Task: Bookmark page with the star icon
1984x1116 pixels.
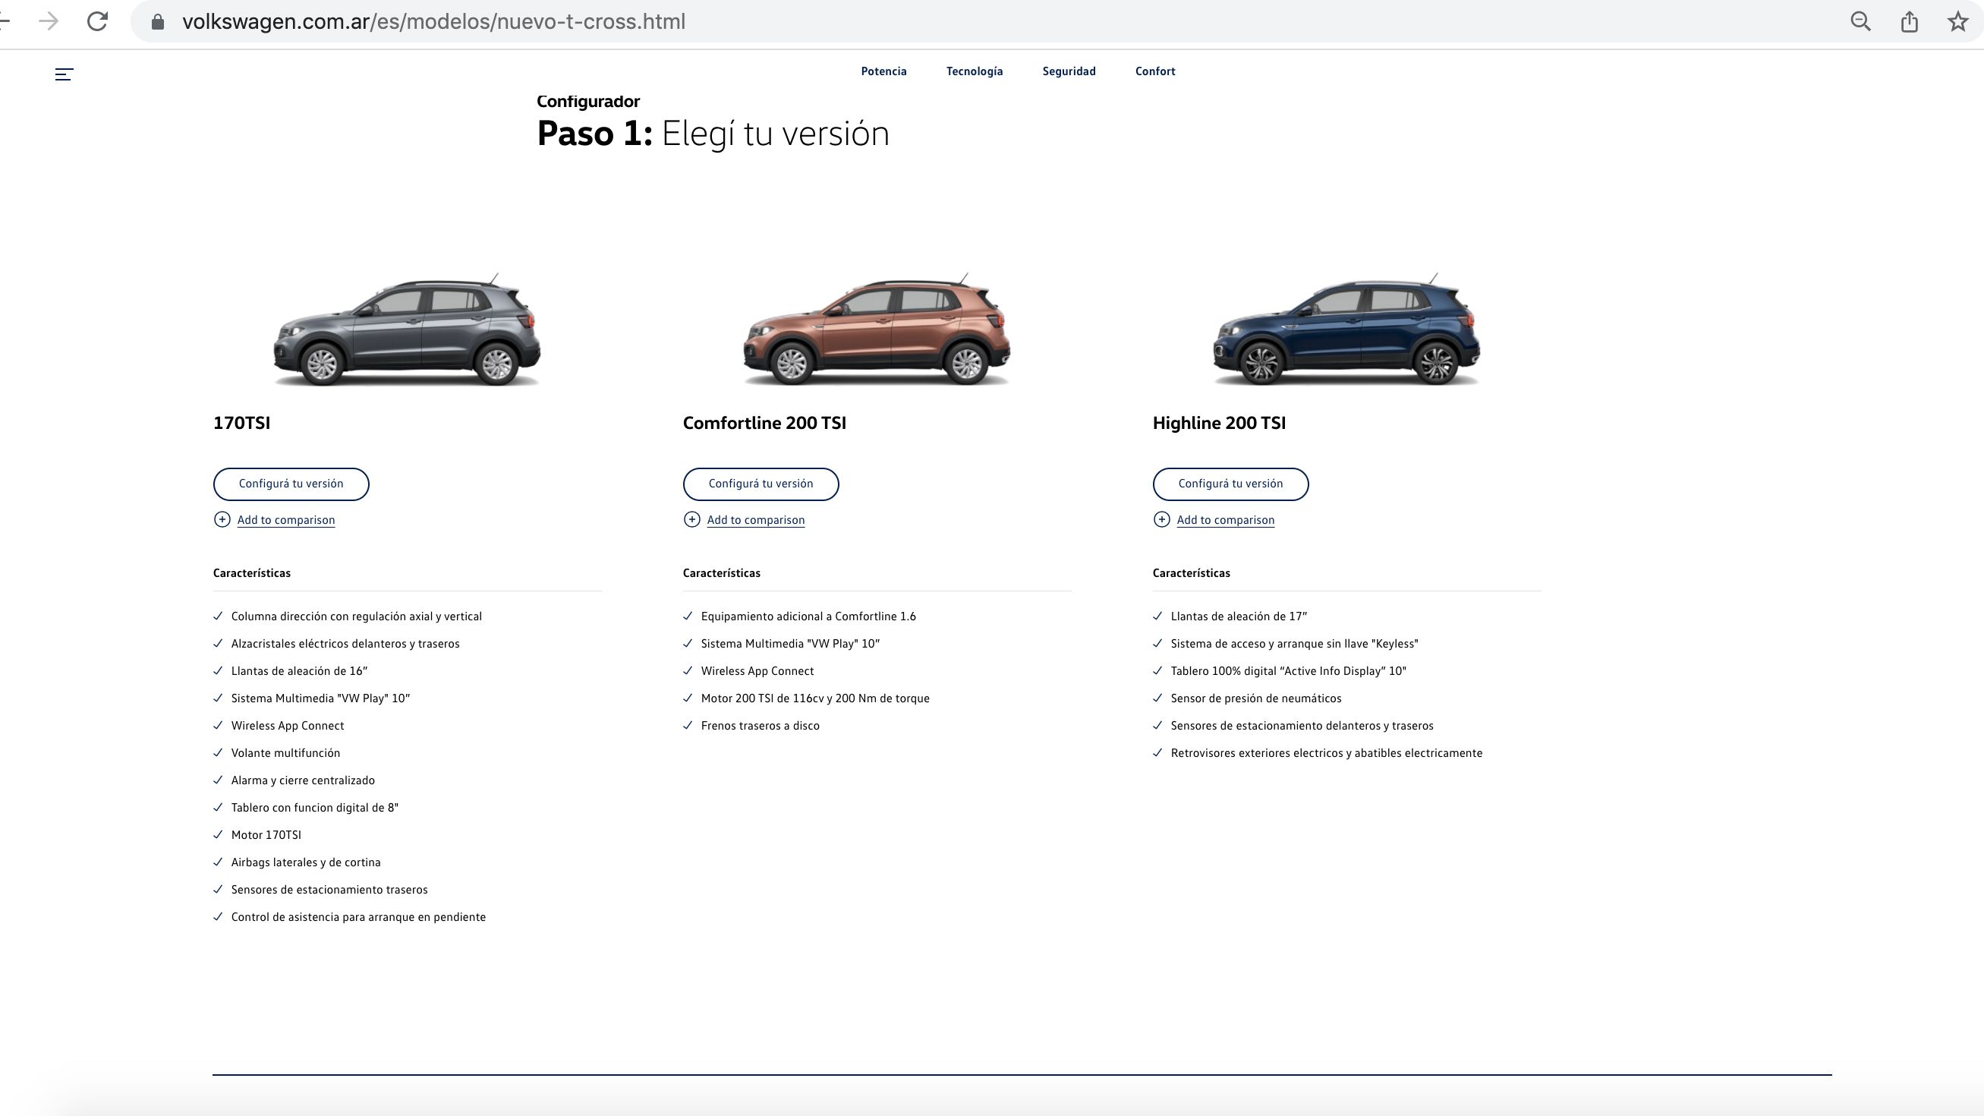Action: click(1957, 21)
